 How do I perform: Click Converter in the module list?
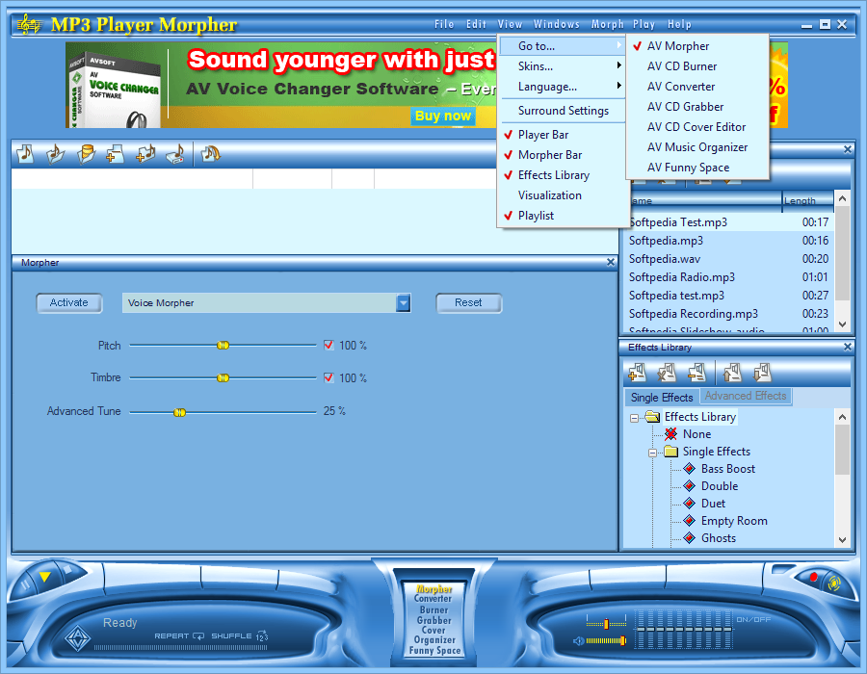[x=433, y=598]
